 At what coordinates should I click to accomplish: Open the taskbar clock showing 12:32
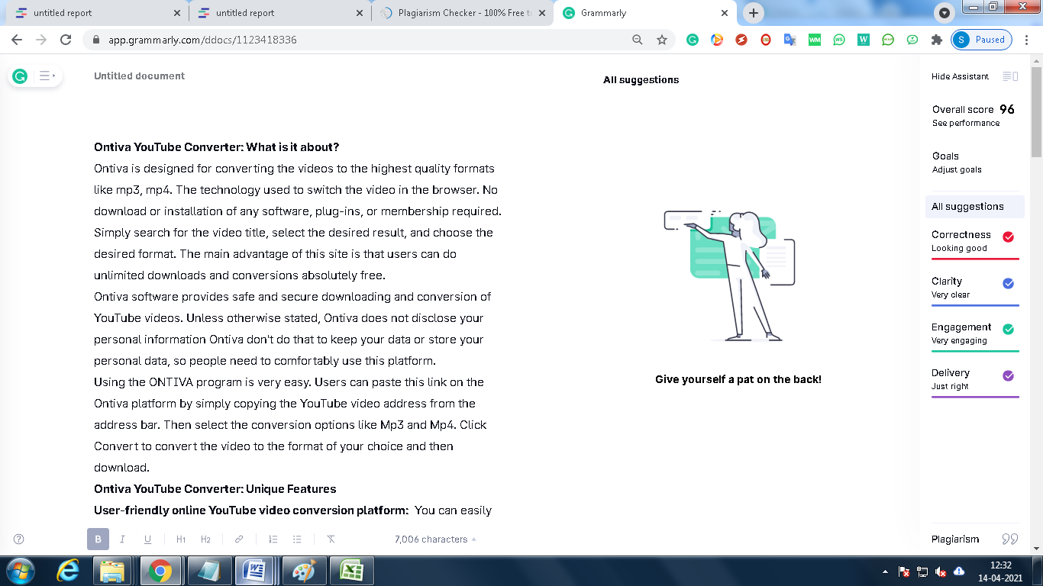(1001, 572)
